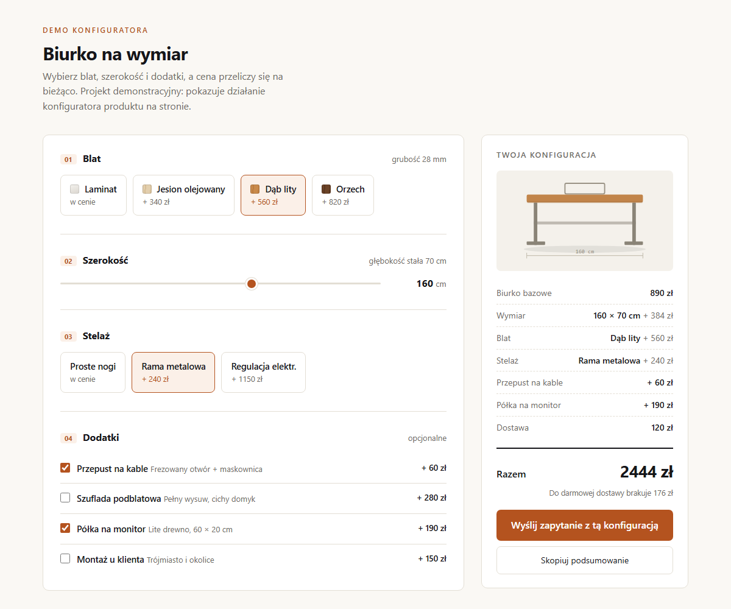This screenshot has height=609, width=731.
Task: Click the Orzech dark brown swatch
Action: [x=327, y=189]
